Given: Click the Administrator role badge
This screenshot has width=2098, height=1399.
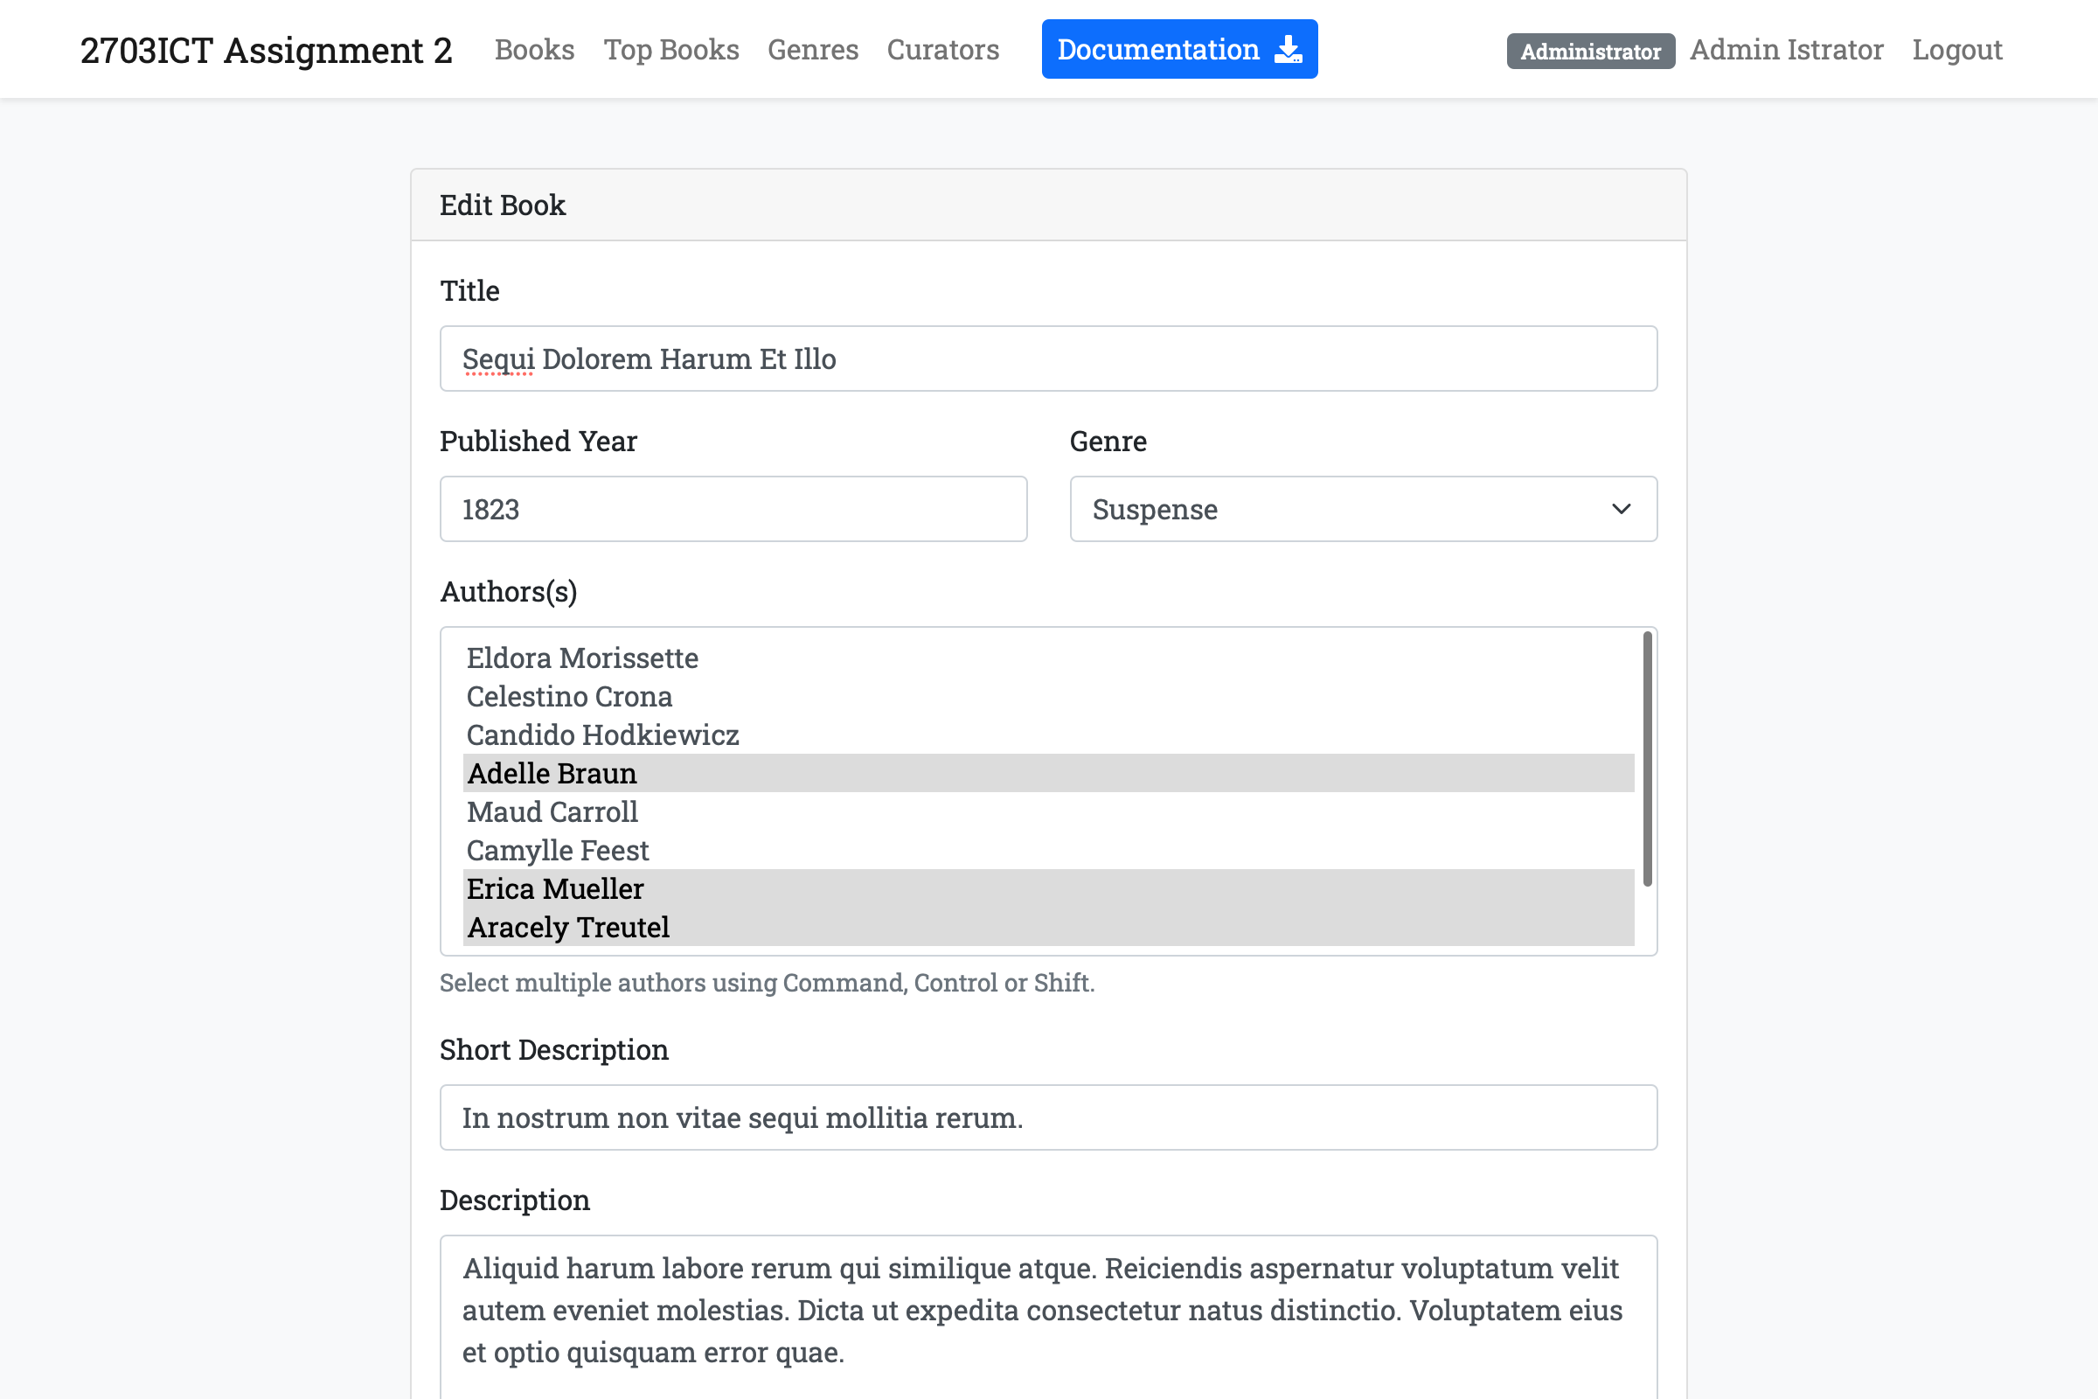Looking at the screenshot, I should pos(1590,51).
